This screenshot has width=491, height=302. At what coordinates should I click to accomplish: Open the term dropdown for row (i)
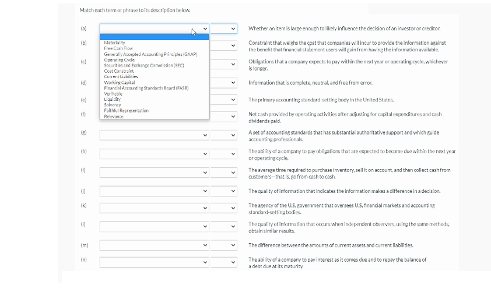(x=154, y=173)
